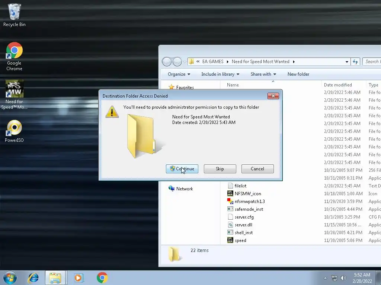Open Include in library menu
This screenshot has height=285, width=381.
220,74
